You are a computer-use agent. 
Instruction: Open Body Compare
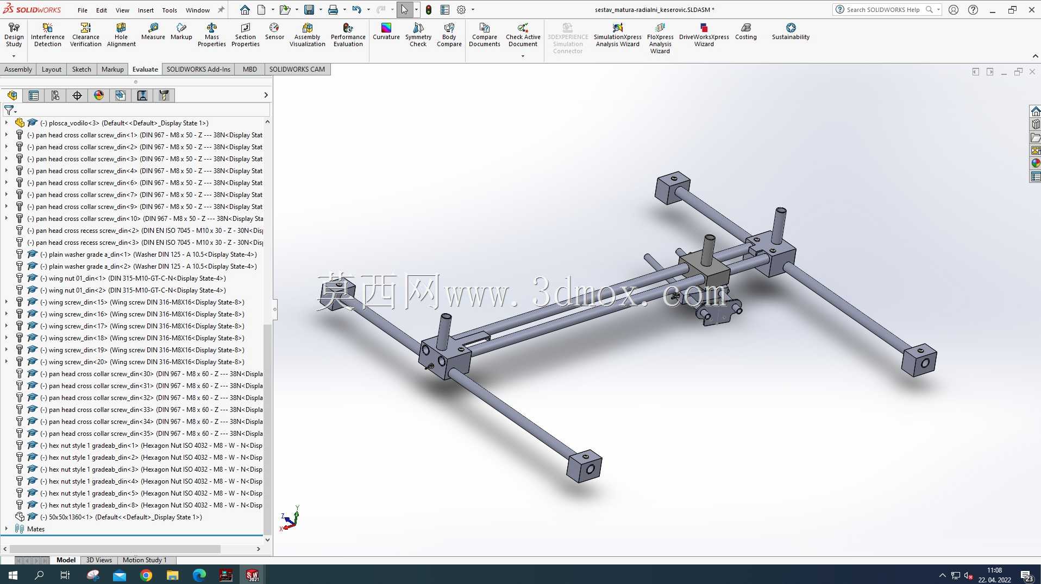point(449,35)
